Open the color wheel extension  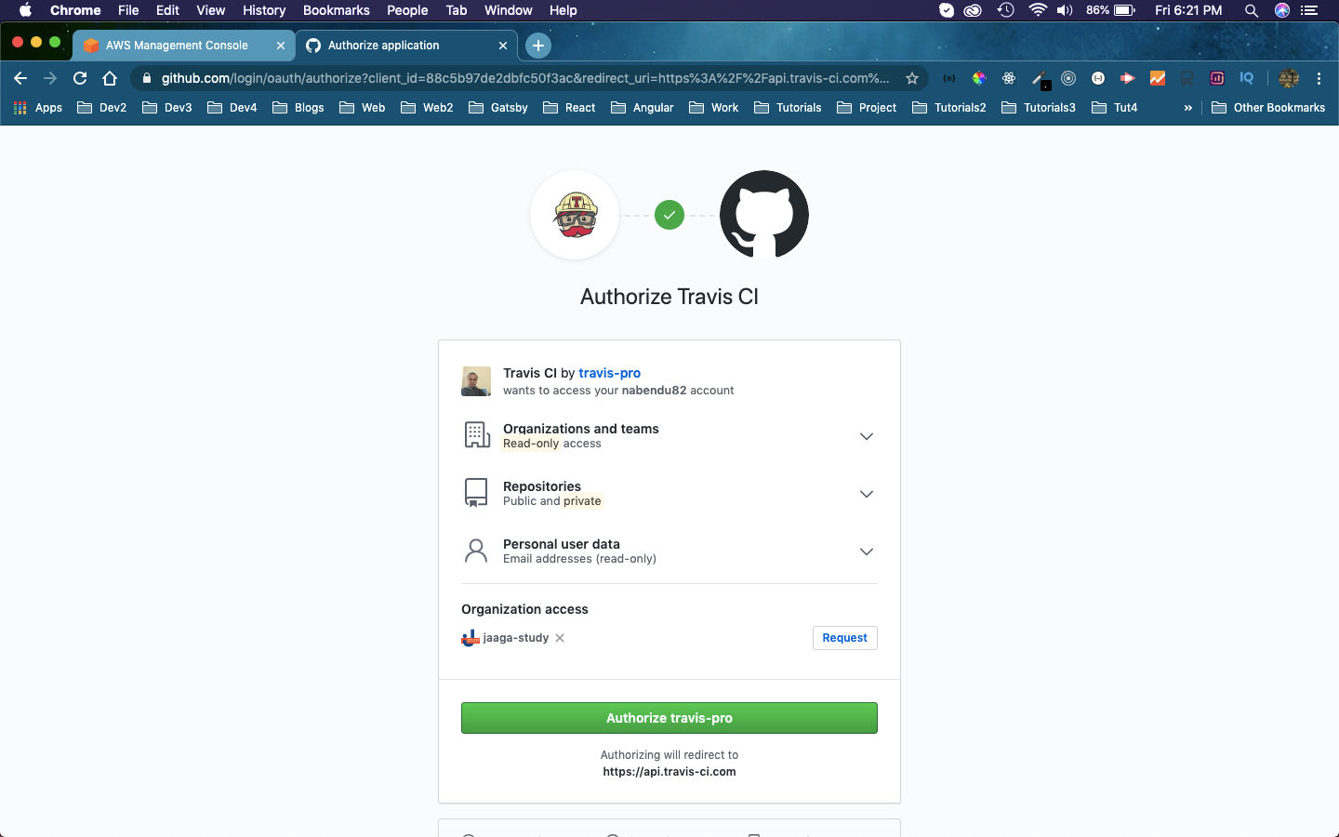click(979, 78)
